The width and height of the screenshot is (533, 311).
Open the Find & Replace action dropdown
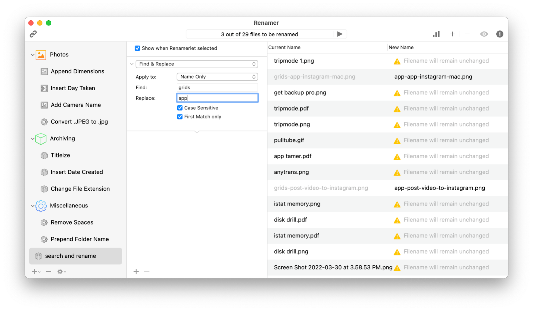(197, 64)
